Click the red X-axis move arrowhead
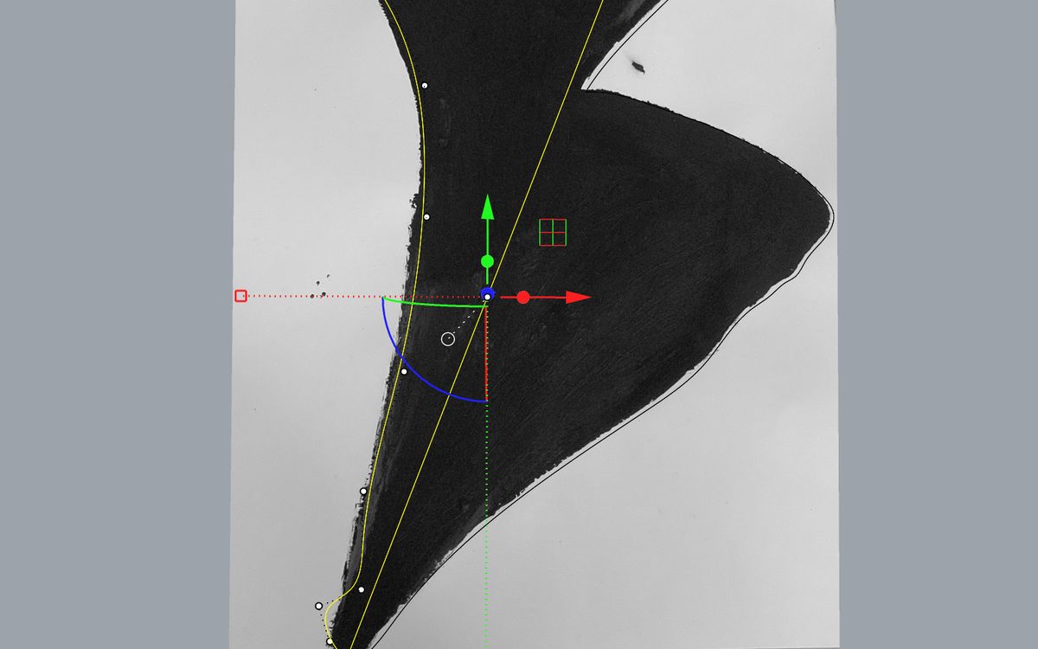The width and height of the screenshot is (1038, 649). (579, 297)
